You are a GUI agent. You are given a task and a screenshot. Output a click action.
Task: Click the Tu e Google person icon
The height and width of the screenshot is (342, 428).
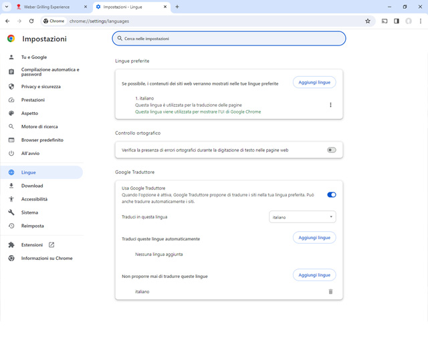coord(11,57)
